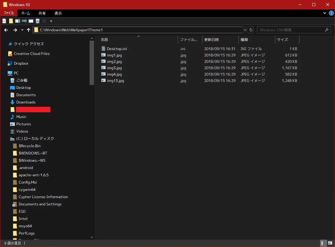335x247 pixels.
Task: Open the ファイル menu
Action: click(x=8, y=13)
